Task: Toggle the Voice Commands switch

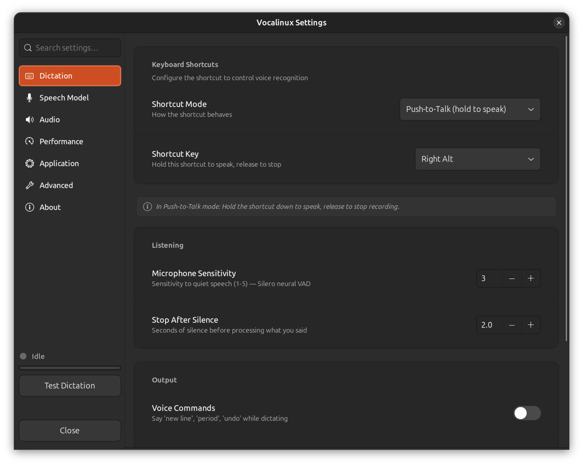Action: point(527,413)
